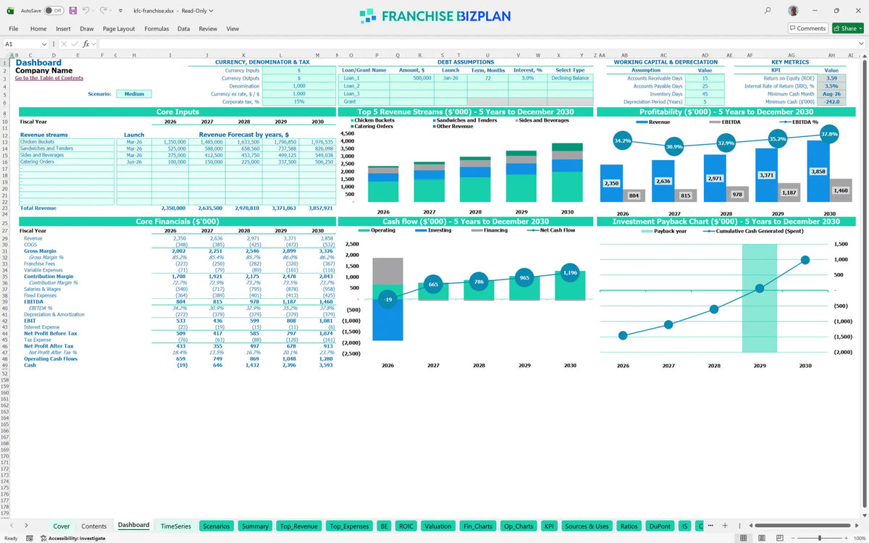Switch to the DuPont sheet tab
Image resolution: width=869 pixels, height=543 pixels.
660,526
